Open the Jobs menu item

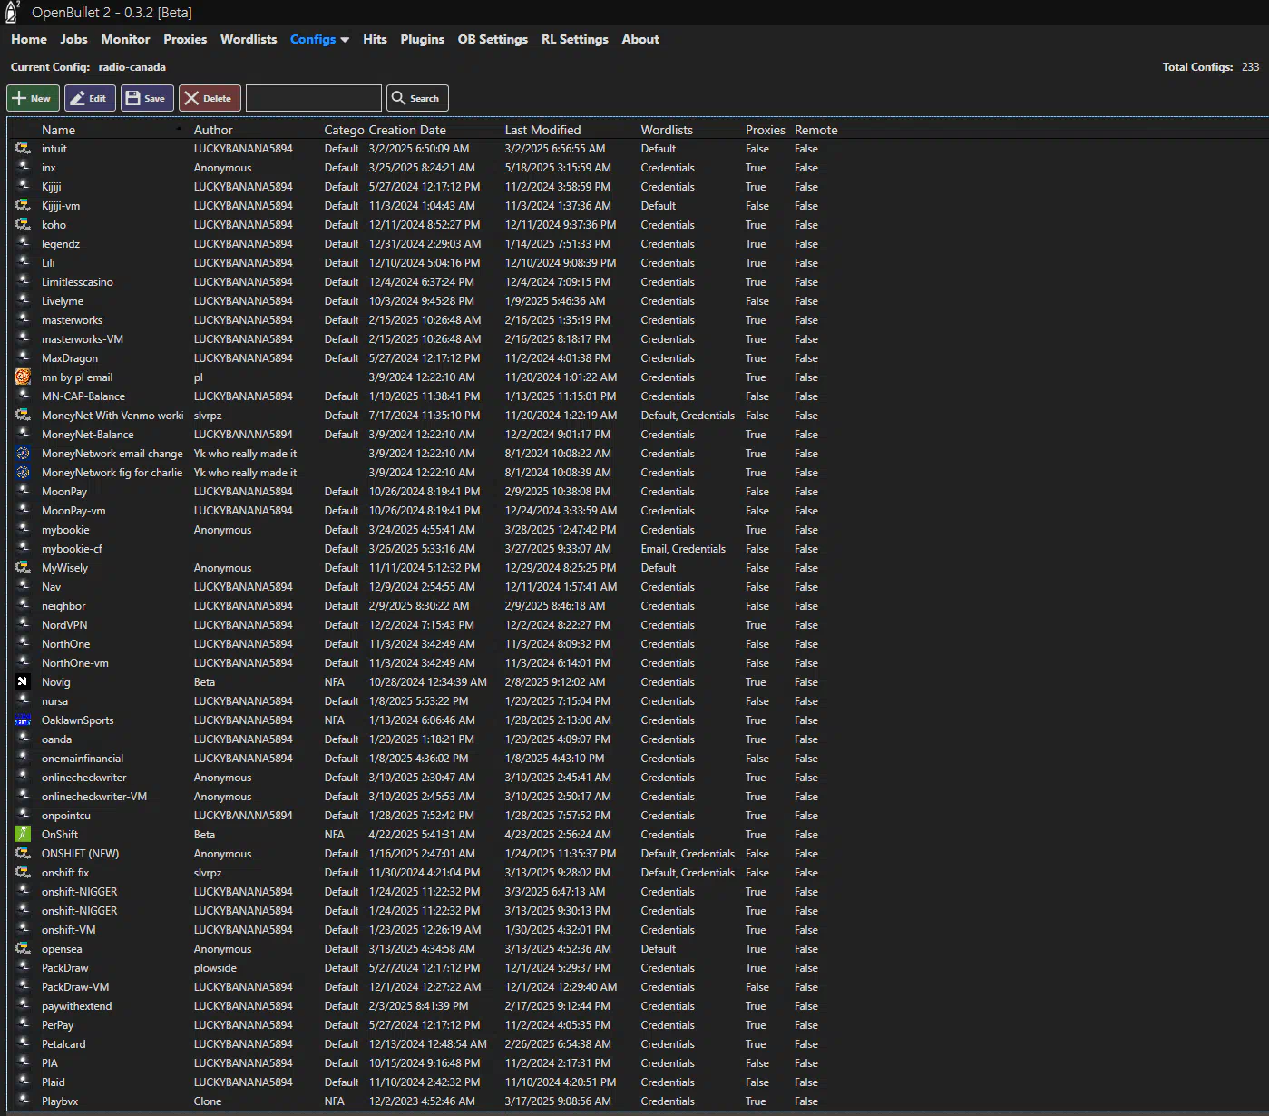coord(74,40)
